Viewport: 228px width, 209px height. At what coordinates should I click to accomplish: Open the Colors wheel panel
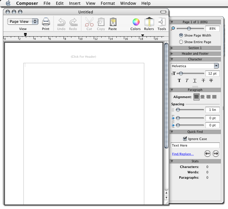click(136, 22)
